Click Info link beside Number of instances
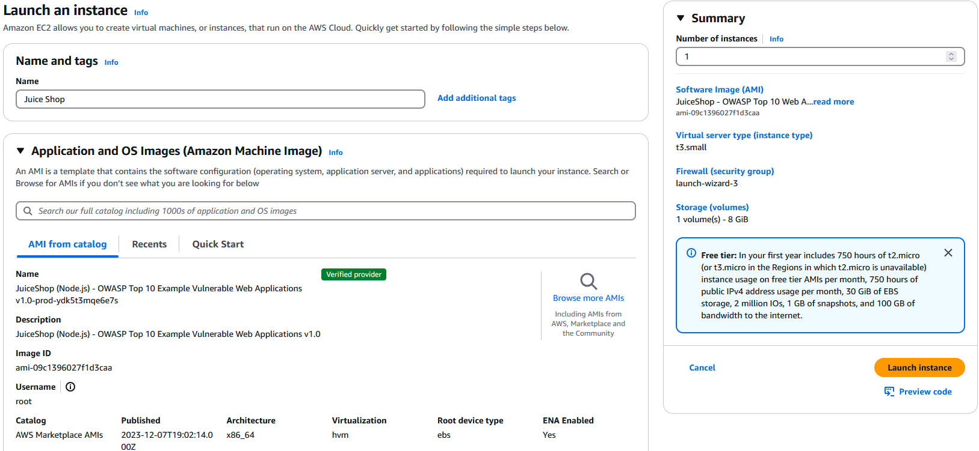Viewport: 979px width, 451px height. click(776, 39)
